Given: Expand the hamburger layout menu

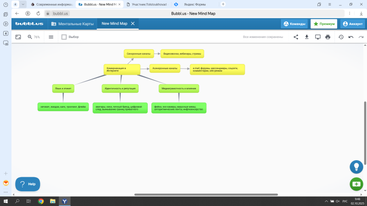Looking at the screenshot, I should pos(51,37).
